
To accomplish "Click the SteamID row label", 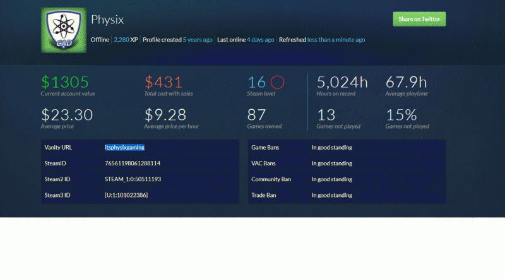I will 55,163.
